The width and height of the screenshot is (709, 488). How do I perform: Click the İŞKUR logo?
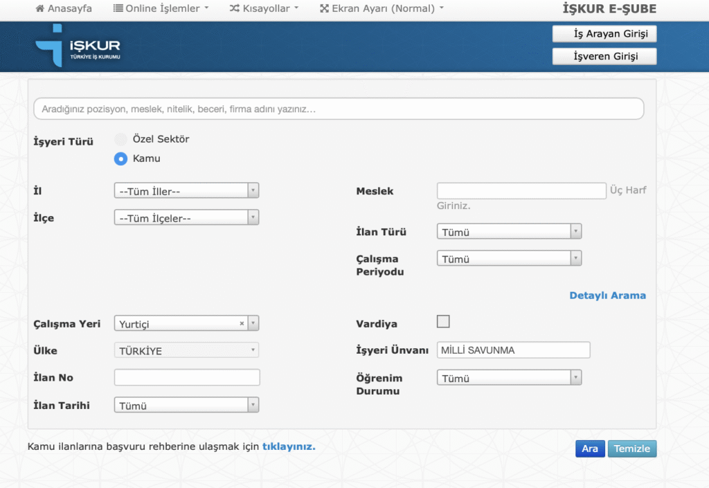point(78,46)
